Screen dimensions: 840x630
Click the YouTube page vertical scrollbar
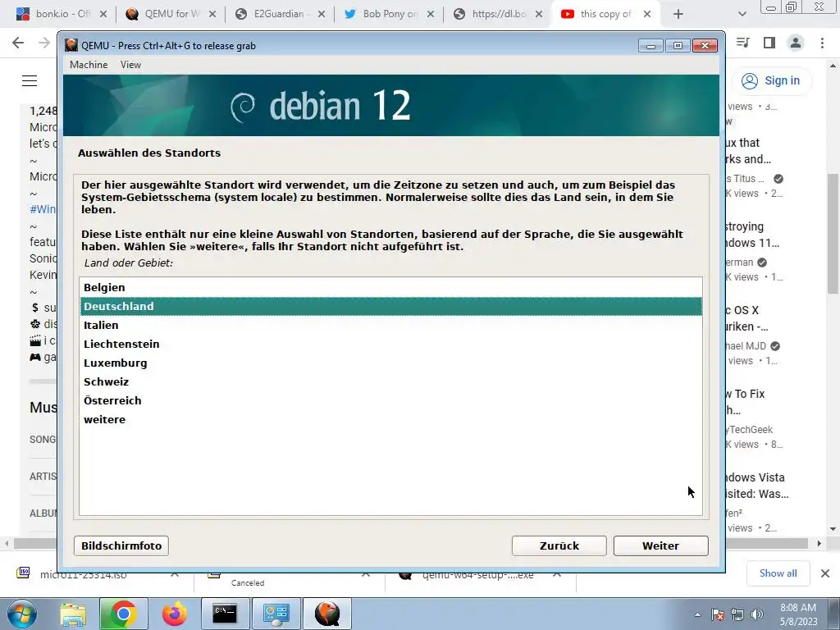click(833, 234)
